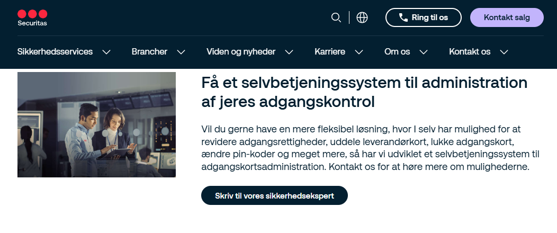This screenshot has height=233, width=557.
Task: Click Skriv til vores sikkerhedsekspert button
Action: pyautogui.click(x=274, y=195)
